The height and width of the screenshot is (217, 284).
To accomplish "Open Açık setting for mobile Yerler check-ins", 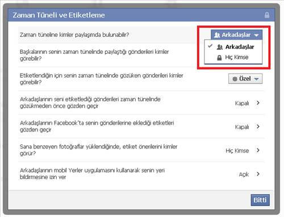I will point(249,174).
